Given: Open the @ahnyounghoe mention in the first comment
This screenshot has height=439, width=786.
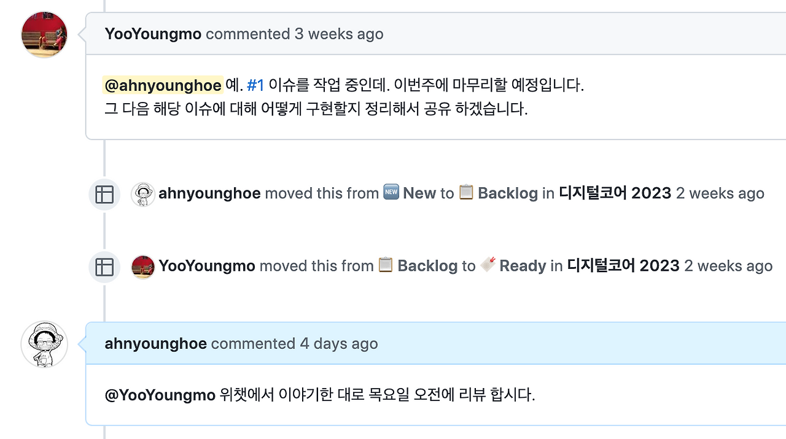Looking at the screenshot, I should 163,85.
